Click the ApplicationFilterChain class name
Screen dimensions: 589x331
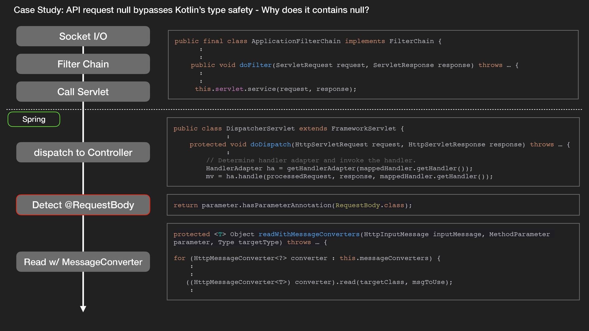[296, 41]
